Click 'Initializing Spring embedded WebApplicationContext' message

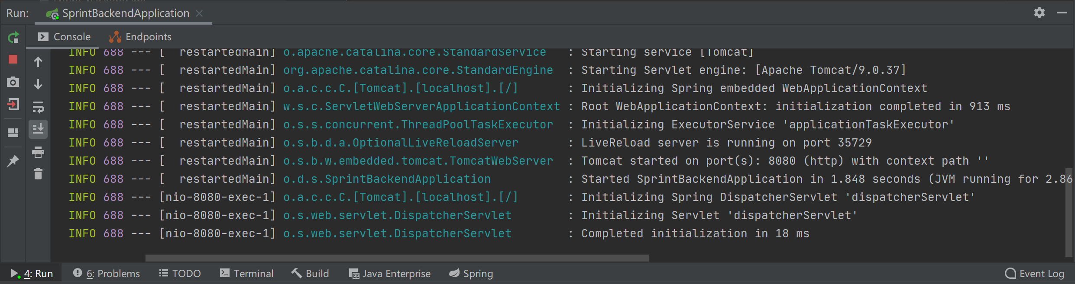[x=754, y=88]
